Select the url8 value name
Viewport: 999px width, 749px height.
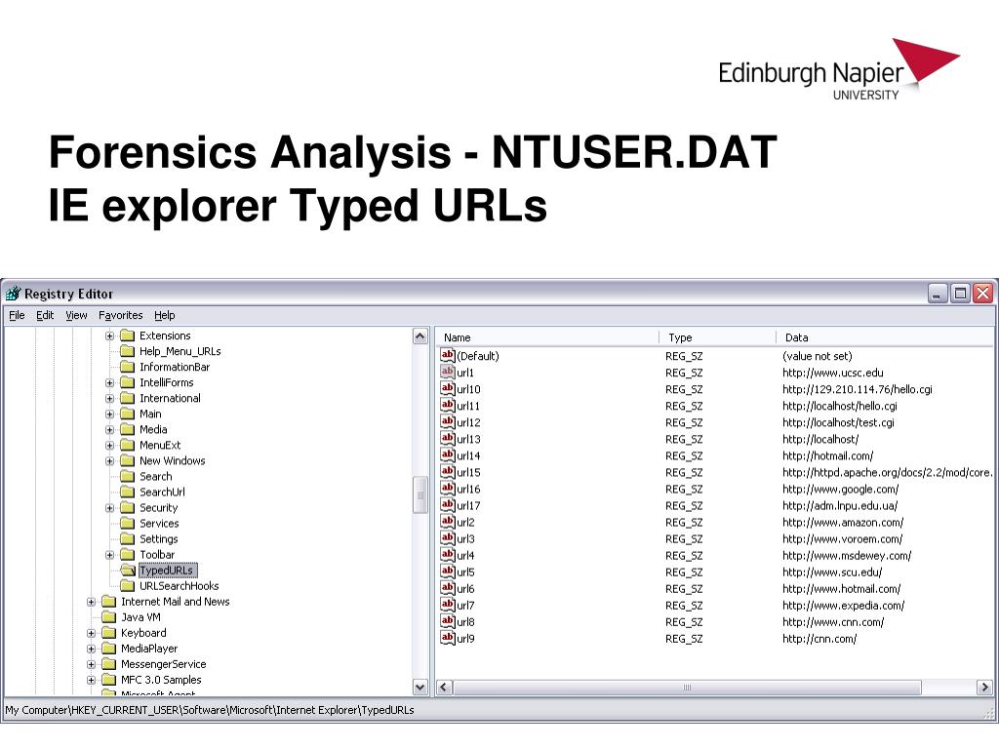465,621
